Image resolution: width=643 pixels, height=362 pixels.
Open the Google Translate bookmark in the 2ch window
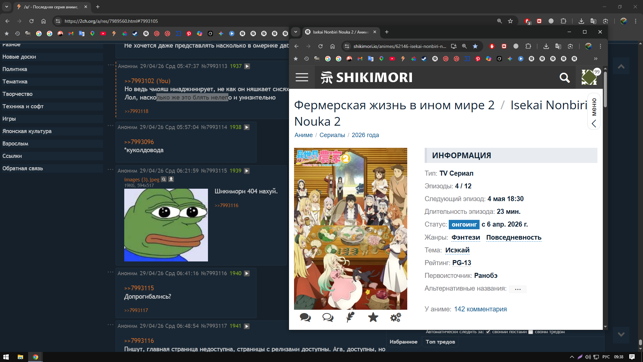tap(82, 34)
